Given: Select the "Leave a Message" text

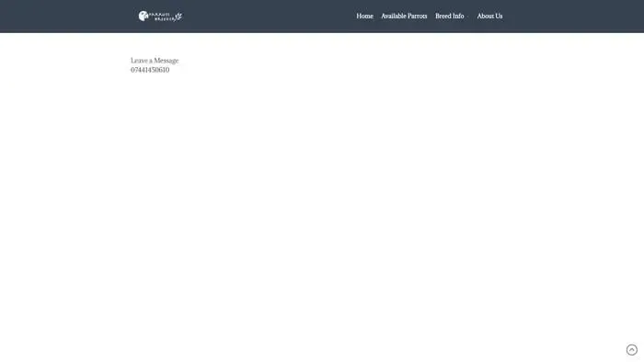Looking at the screenshot, I should [x=155, y=61].
